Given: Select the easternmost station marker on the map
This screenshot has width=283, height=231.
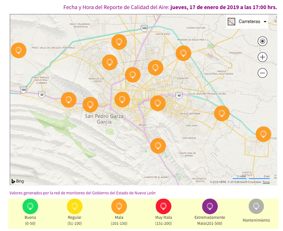Looking at the screenshot, I should point(263,134).
